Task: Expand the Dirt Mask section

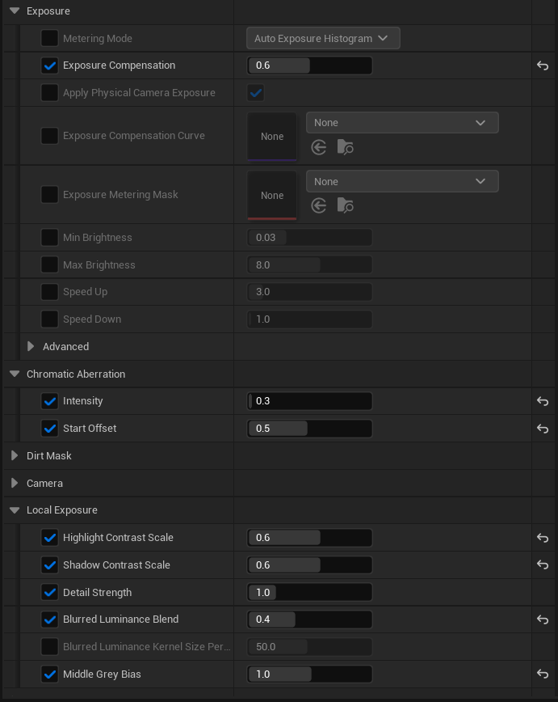Action: tap(15, 456)
